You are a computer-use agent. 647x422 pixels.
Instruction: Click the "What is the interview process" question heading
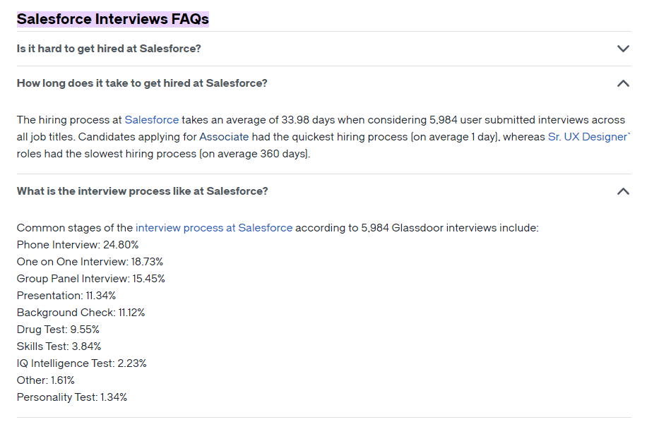click(x=142, y=191)
